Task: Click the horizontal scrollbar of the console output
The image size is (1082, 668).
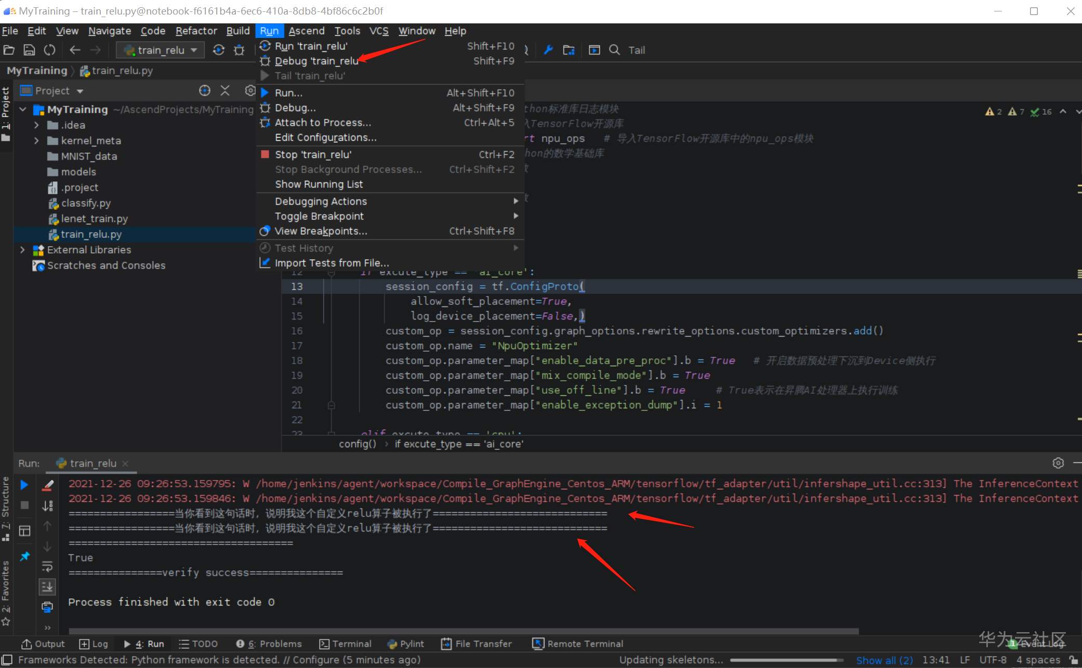Action: 463,631
